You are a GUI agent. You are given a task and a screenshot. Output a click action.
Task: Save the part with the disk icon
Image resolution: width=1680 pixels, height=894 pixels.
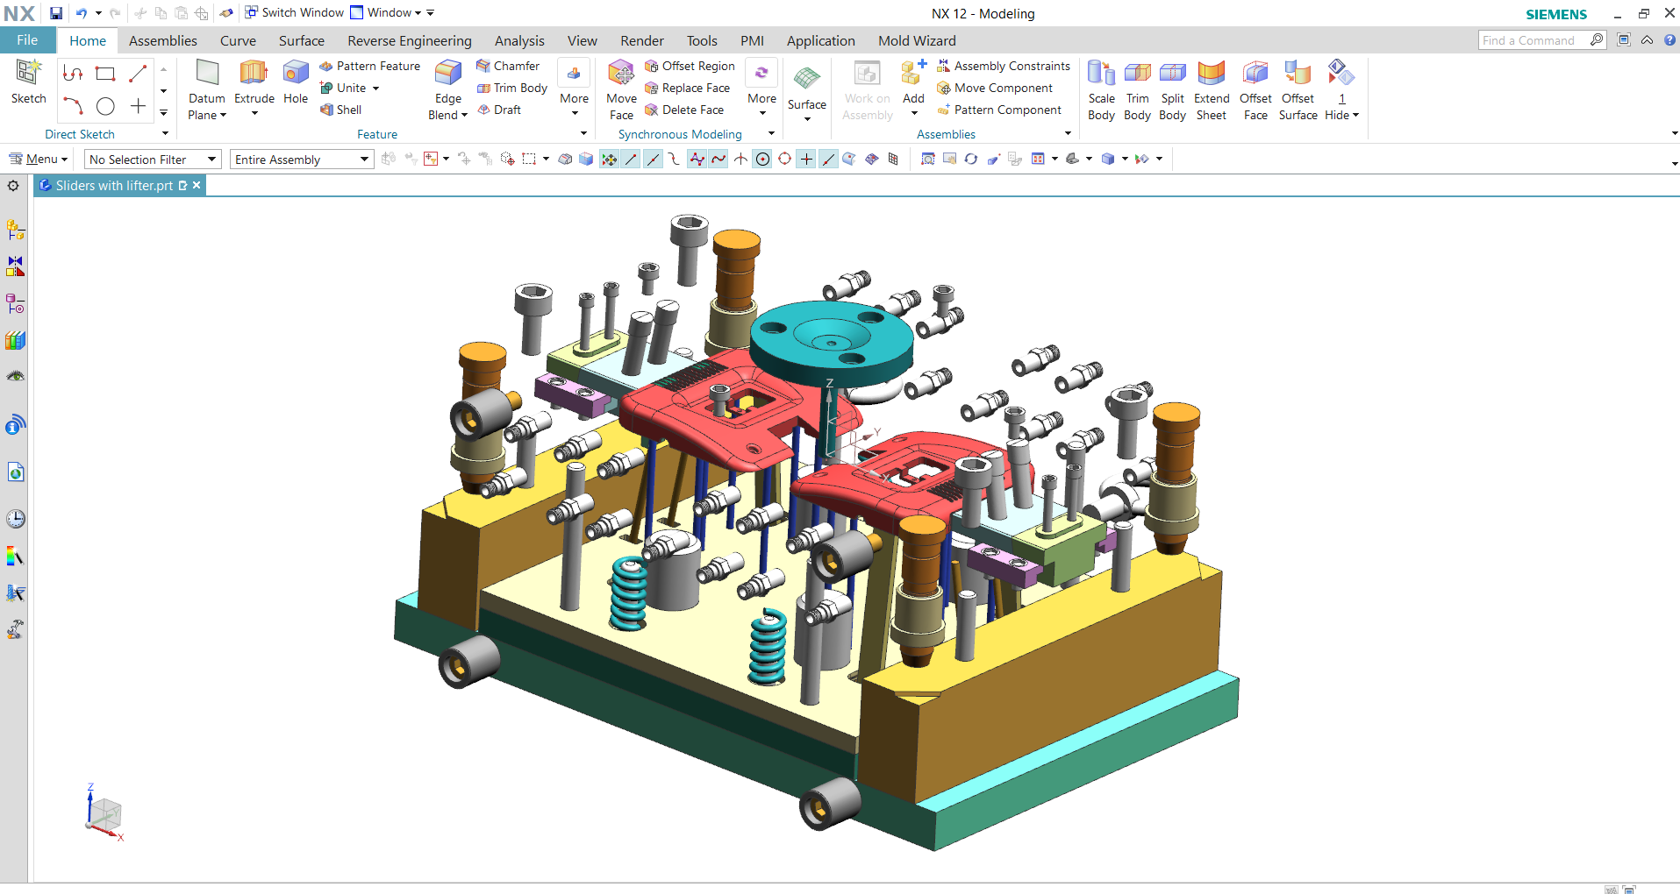click(56, 13)
